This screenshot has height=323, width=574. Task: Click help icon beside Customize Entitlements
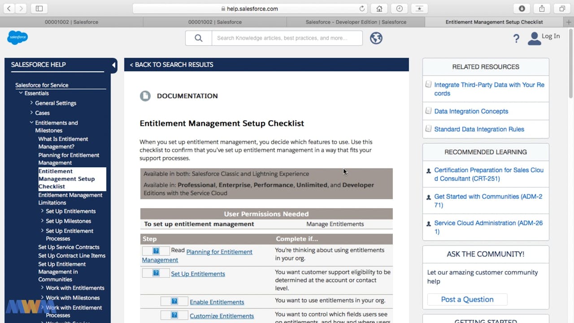pyautogui.click(x=174, y=315)
